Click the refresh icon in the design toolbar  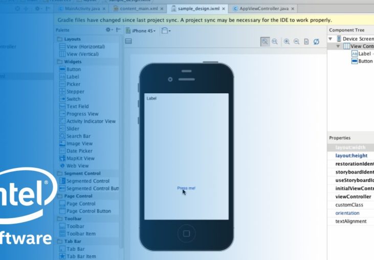[316, 41]
